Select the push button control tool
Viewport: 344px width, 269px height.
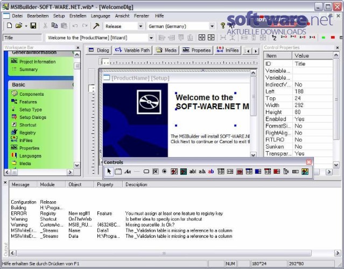click(x=146, y=172)
